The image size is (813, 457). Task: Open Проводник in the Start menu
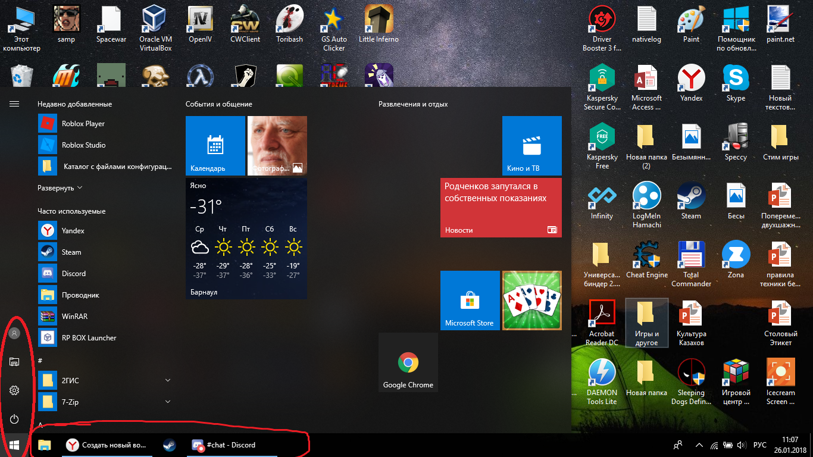tap(106, 295)
